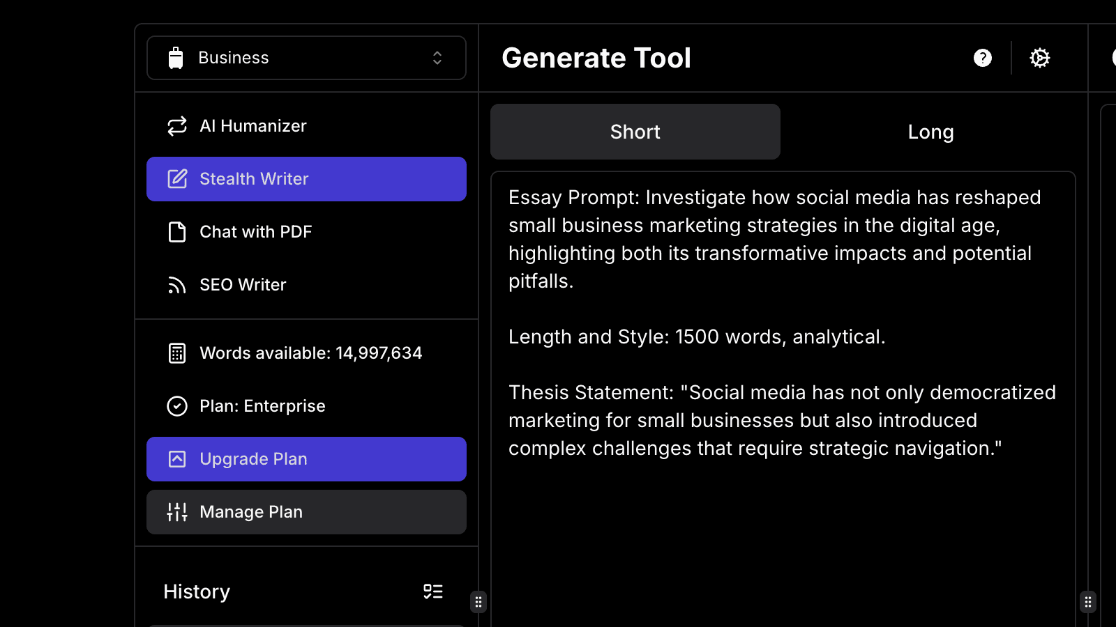Click the Manage Plan sliders icon
Viewport: 1116px width, 627px height.
[176, 511]
